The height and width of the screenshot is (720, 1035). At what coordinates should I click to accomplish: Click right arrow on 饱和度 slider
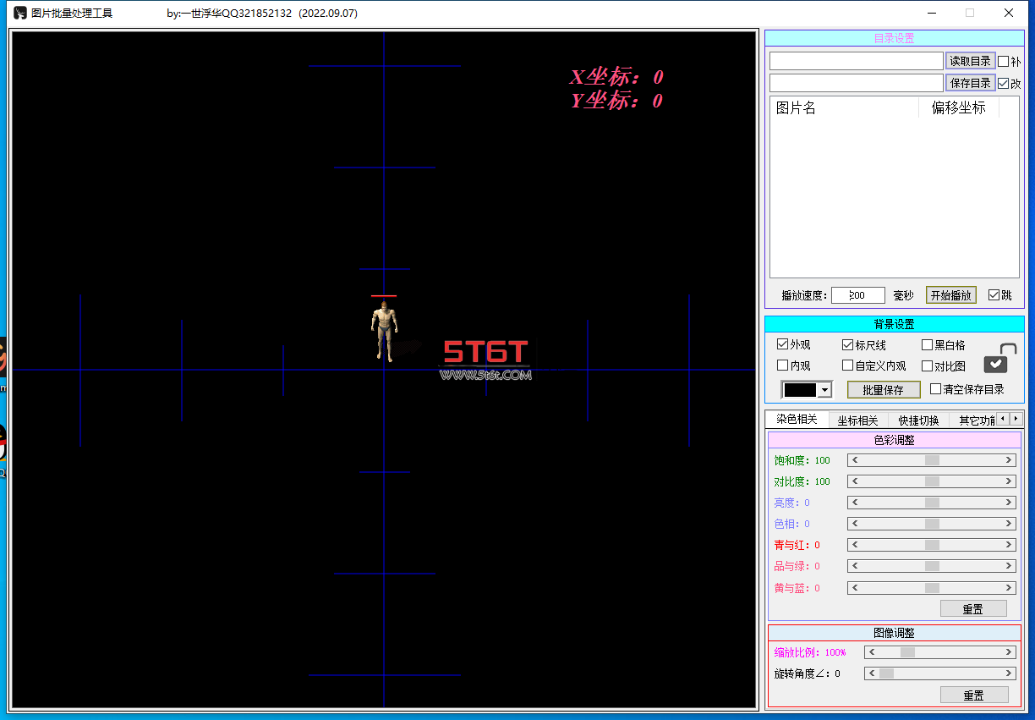(x=1009, y=460)
